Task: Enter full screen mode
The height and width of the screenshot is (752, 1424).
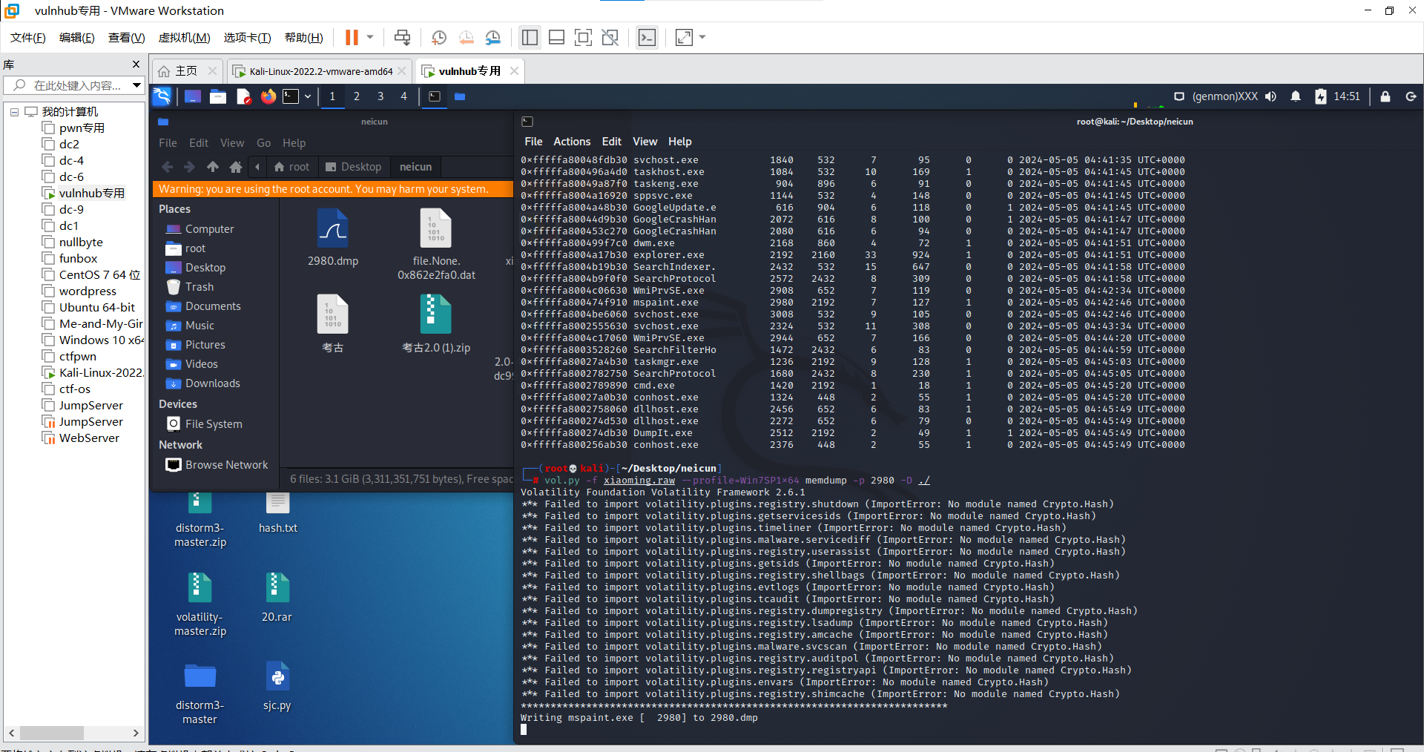Action: (x=583, y=37)
